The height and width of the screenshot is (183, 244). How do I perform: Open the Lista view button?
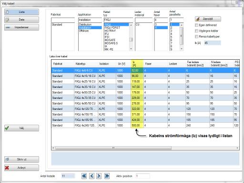[x=21, y=12]
